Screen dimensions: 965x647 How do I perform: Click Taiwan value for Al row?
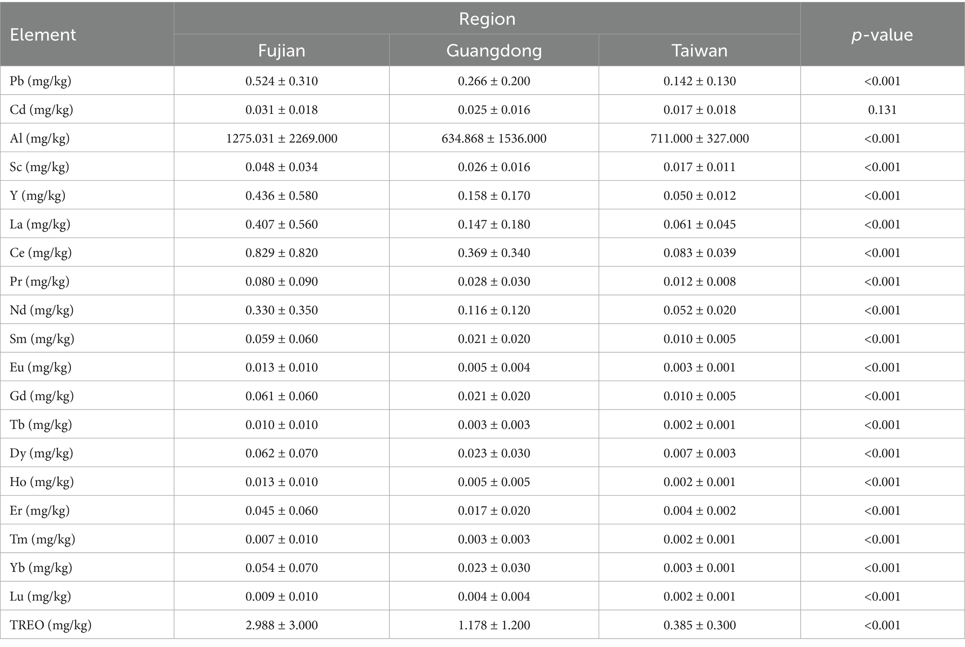click(x=699, y=139)
